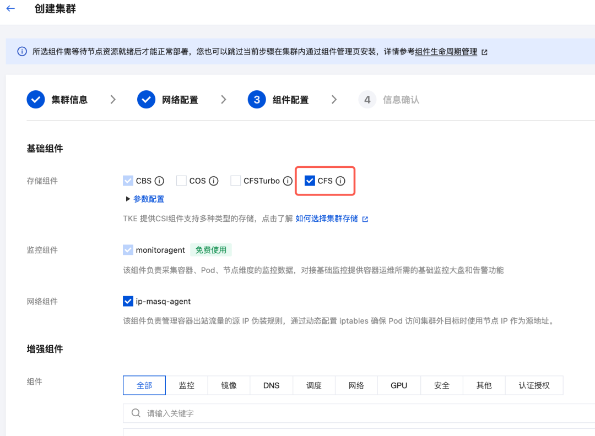This screenshot has height=436, width=595.
Task: Click the info icon next to CFS
Action: [340, 181]
